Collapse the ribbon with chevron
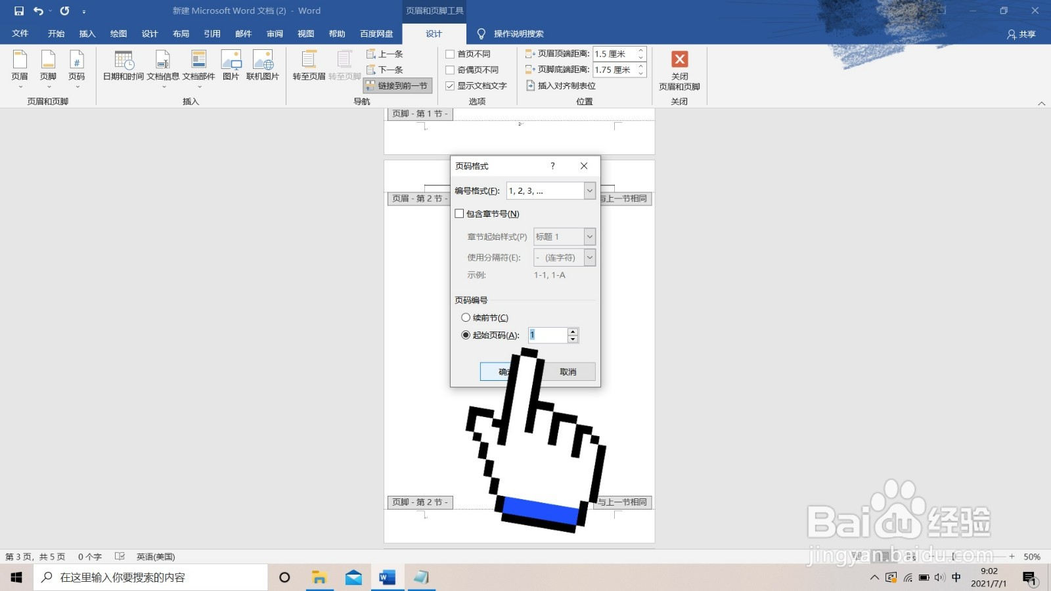Image resolution: width=1051 pixels, height=591 pixels. pyautogui.click(x=1041, y=103)
